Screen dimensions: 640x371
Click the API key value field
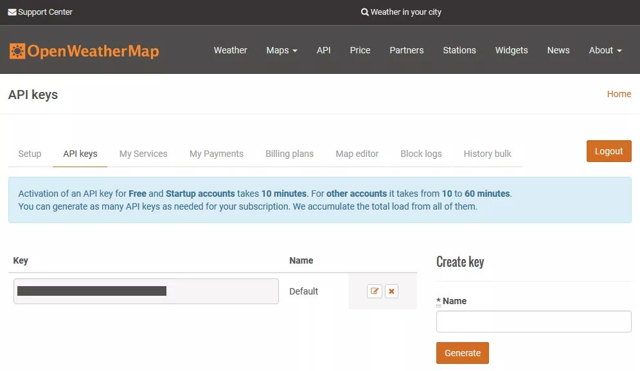[146, 291]
